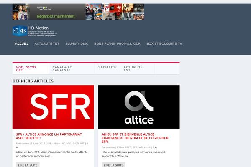Click the comment bubble icon of Netflix article
The height and width of the screenshot is (167, 251).
click(17, 147)
